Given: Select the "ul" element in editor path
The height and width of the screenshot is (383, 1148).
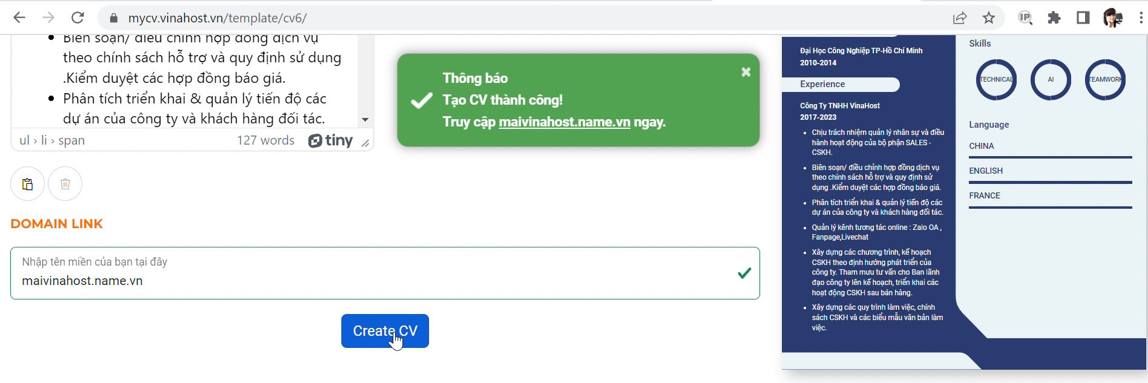Looking at the screenshot, I should tap(24, 140).
